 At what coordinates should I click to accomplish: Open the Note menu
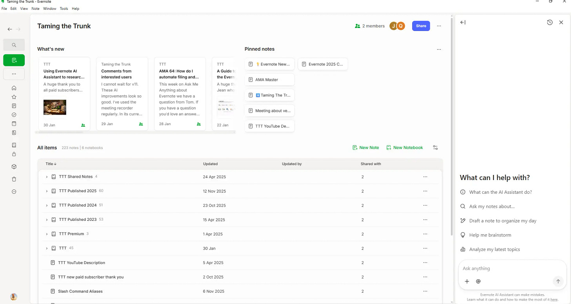(x=35, y=9)
